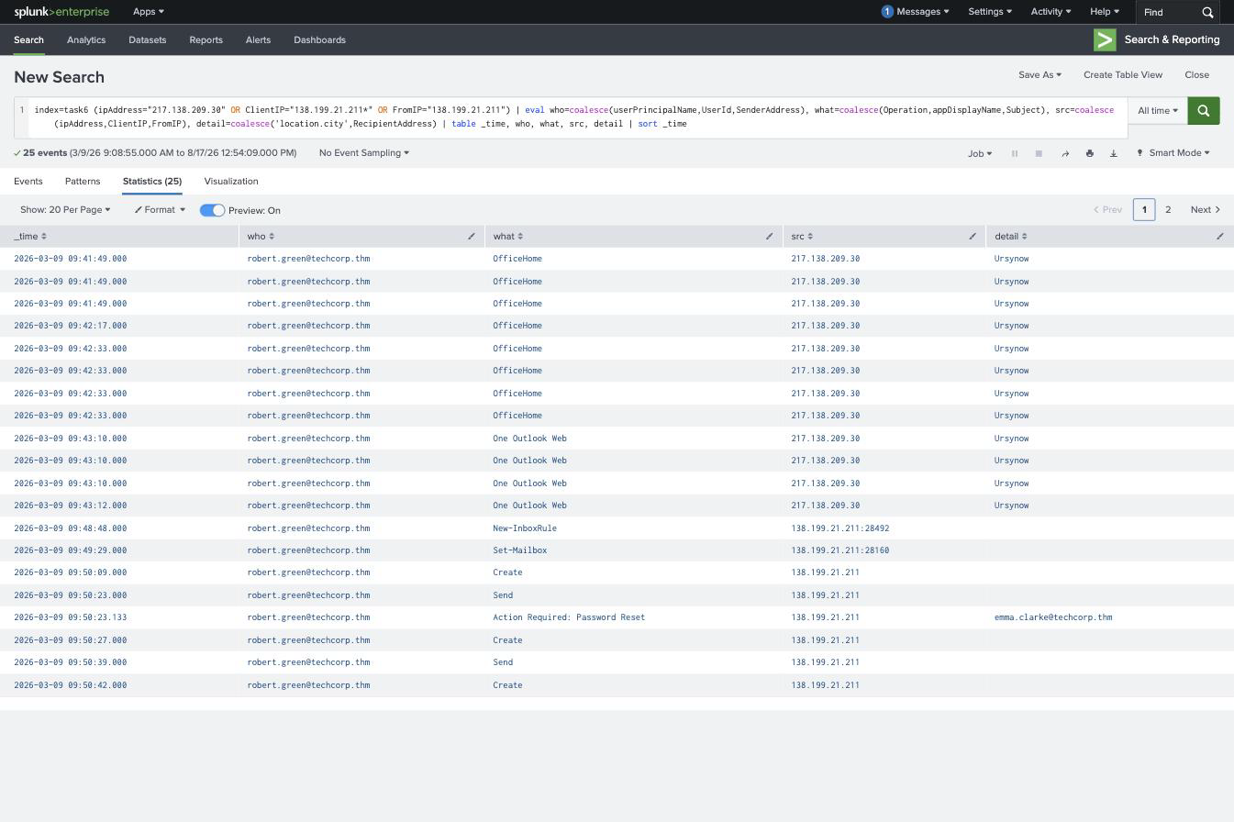Screen dimensions: 1234x822
Task: Select results page 1
Action: [x=1144, y=210]
